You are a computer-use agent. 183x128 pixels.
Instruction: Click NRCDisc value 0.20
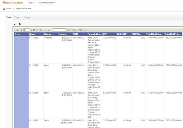pos(143,38)
